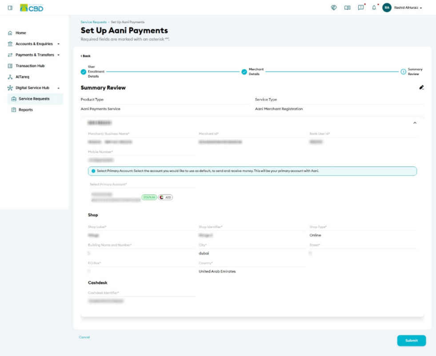
Task: Click Payments & Transfers arrows icon
Action: (10, 55)
